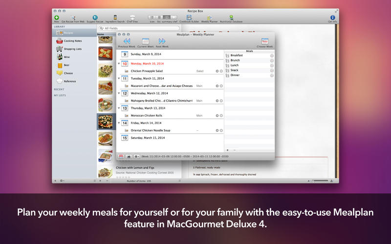Click dark round button on Macaroni and Cheese row
The image size is (391, 244).
pos(217,86)
